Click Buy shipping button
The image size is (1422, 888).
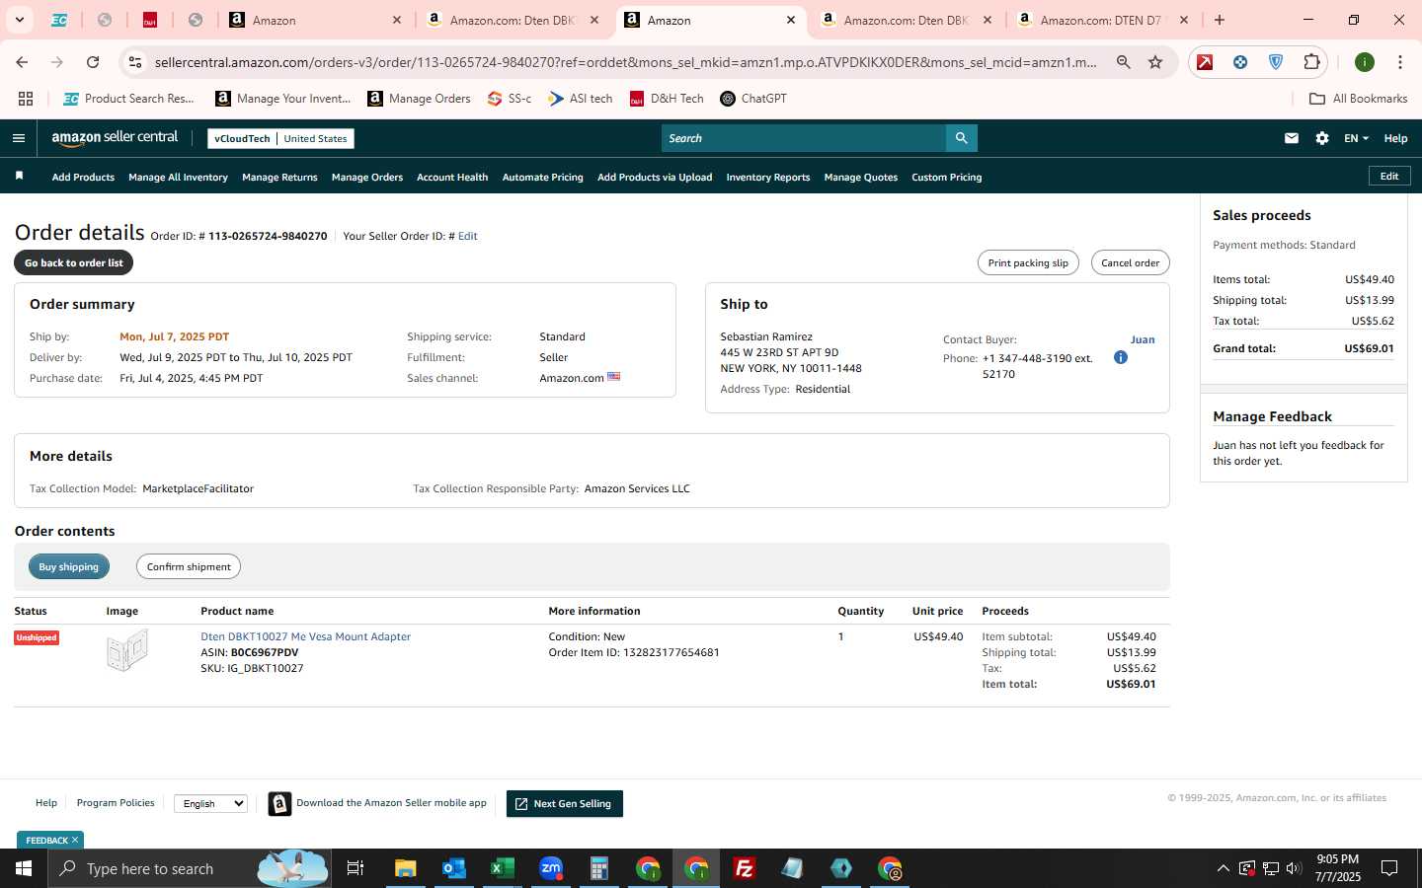click(69, 566)
